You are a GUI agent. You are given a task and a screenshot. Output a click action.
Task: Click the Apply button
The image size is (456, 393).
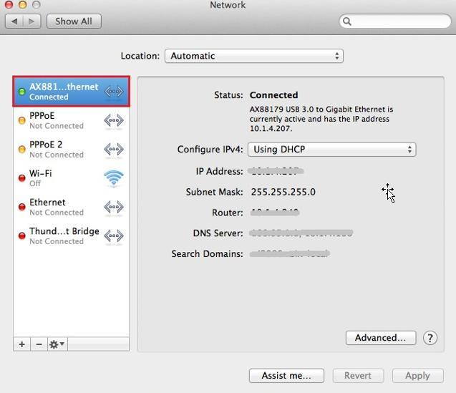417,376
